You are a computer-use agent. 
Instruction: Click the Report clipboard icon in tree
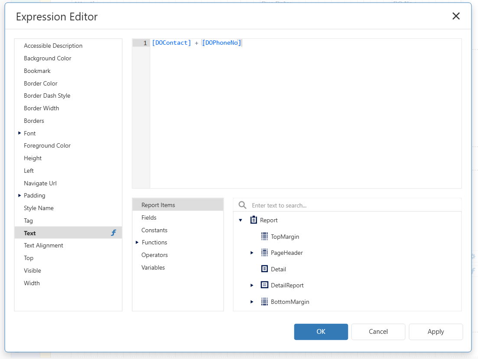(x=254, y=220)
